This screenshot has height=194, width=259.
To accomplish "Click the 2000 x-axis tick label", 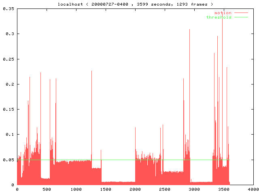I will tap(135, 189).
